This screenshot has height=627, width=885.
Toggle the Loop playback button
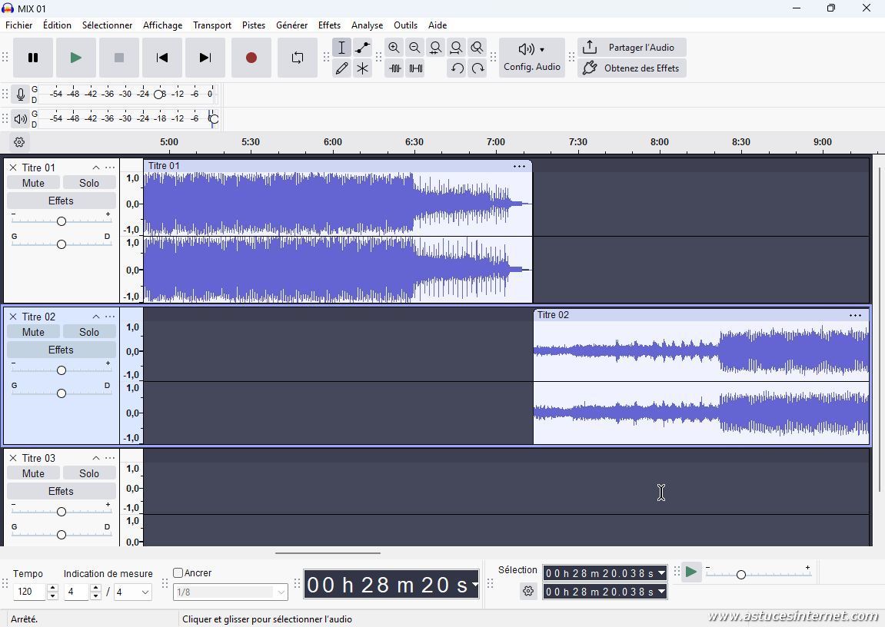pos(298,58)
